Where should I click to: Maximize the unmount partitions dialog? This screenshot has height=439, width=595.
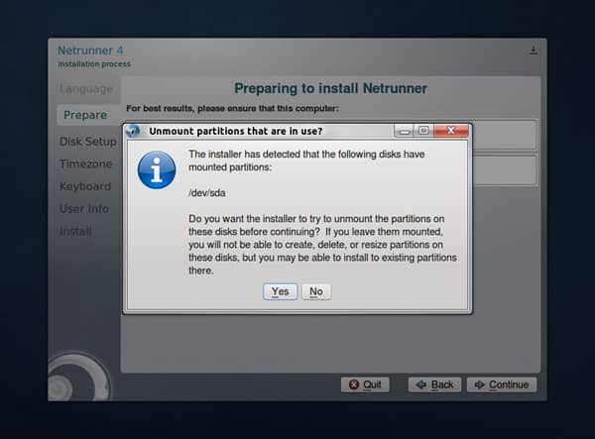[423, 131]
